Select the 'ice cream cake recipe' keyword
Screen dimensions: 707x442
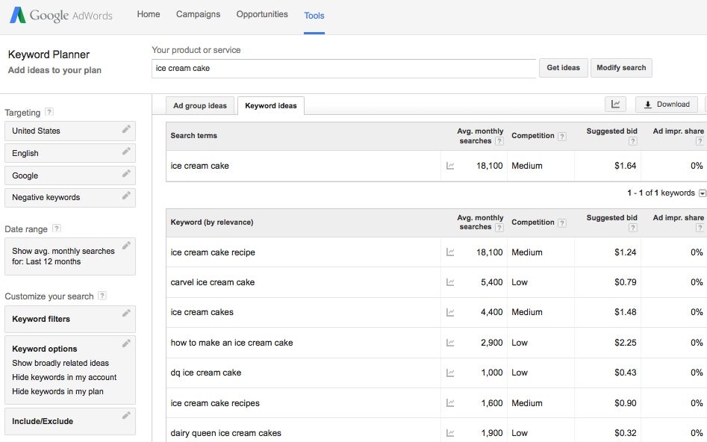click(213, 252)
